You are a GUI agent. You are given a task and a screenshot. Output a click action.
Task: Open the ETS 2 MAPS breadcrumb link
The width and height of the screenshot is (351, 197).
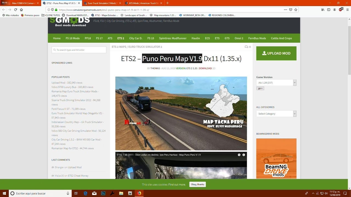click(119, 47)
